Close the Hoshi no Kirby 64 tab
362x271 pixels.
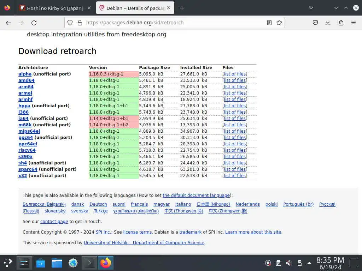pyautogui.click(x=89, y=8)
